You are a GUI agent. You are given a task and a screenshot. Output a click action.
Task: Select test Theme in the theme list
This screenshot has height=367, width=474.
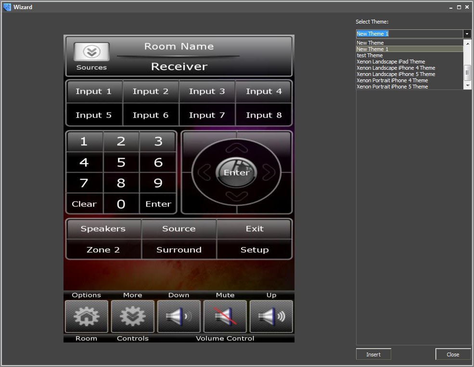pyautogui.click(x=370, y=55)
